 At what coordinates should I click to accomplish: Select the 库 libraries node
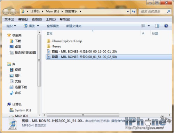tap(11, 64)
